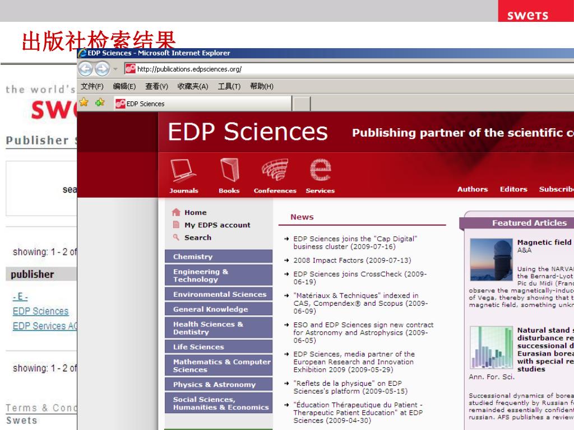Select the Physics & Astronomy category
The image size is (574, 430).
[219, 384]
